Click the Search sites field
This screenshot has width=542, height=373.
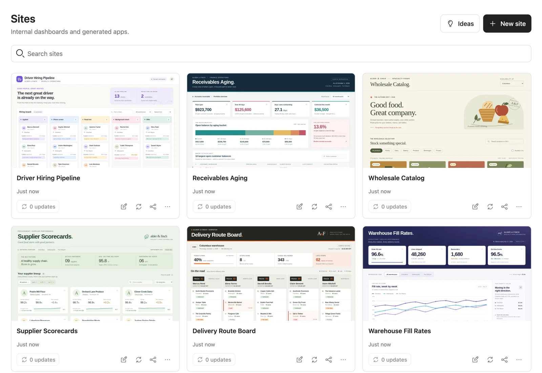pos(271,54)
